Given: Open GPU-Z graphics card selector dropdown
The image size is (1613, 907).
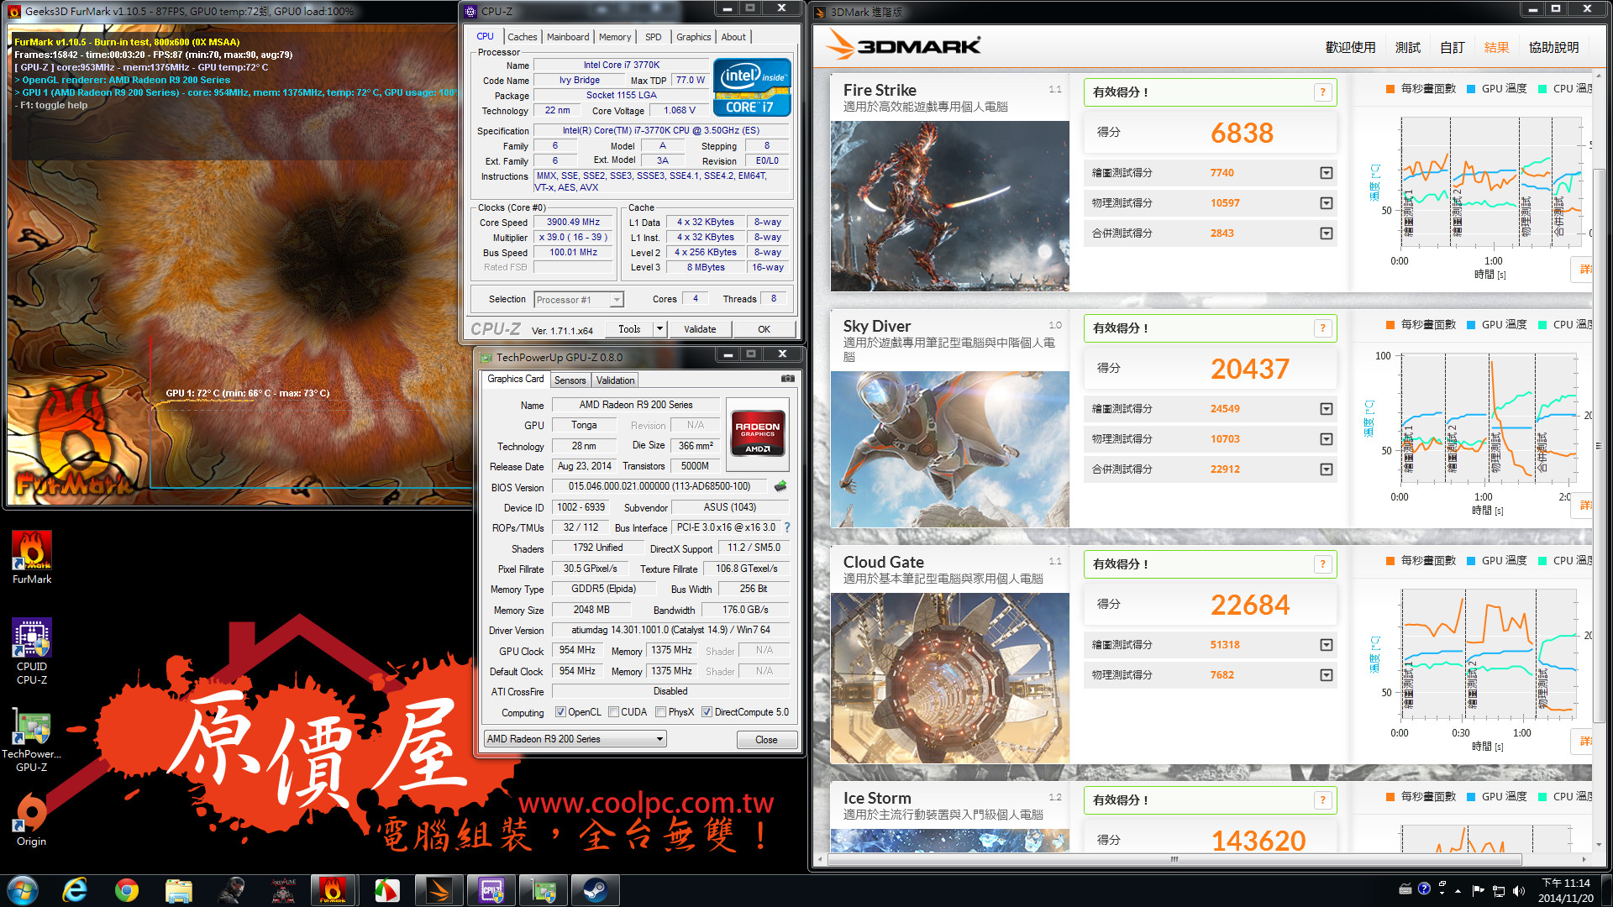Looking at the screenshot, I should pyautogui.click(x=575, y=739).
